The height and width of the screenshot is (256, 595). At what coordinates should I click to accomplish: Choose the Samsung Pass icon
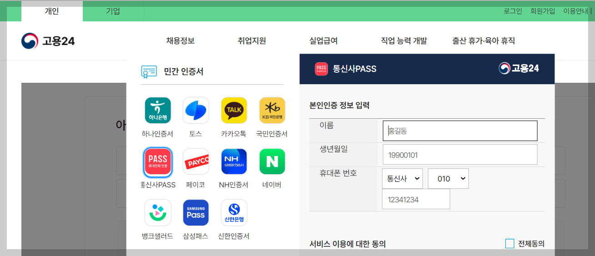(x=196, y=213)
